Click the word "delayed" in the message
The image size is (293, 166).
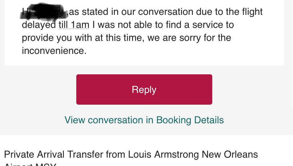coord(39,25)
